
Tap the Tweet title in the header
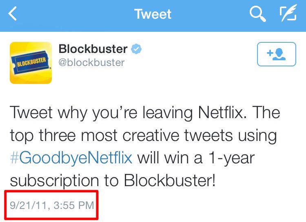153,14
